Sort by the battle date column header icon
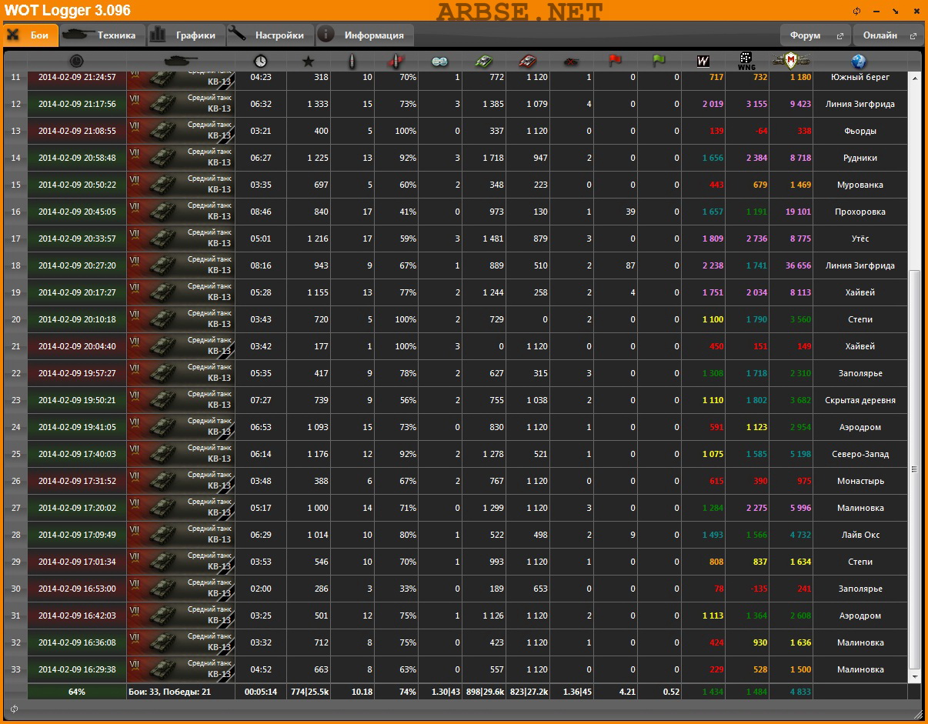Screen dimensions: 928x724 click(x=76, y=61)
